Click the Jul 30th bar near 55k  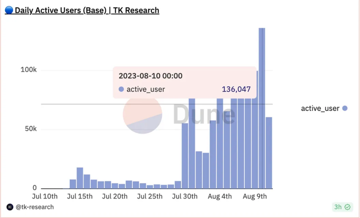pyautogui.click(x=185, y=156)
